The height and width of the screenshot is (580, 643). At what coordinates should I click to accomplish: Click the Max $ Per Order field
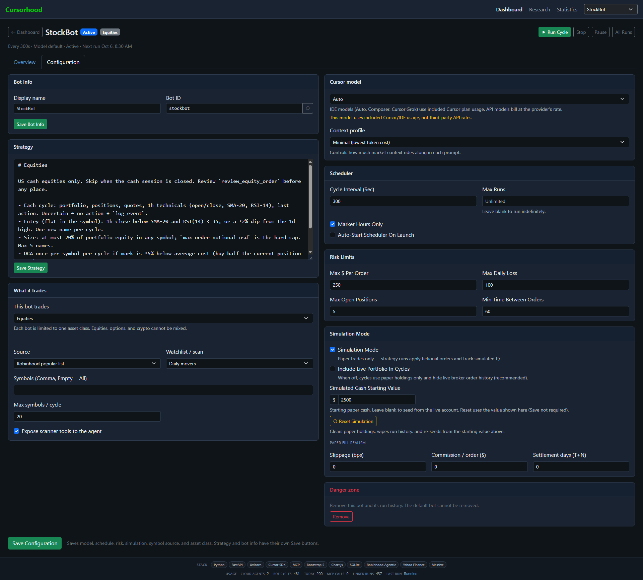pos(403,285)
